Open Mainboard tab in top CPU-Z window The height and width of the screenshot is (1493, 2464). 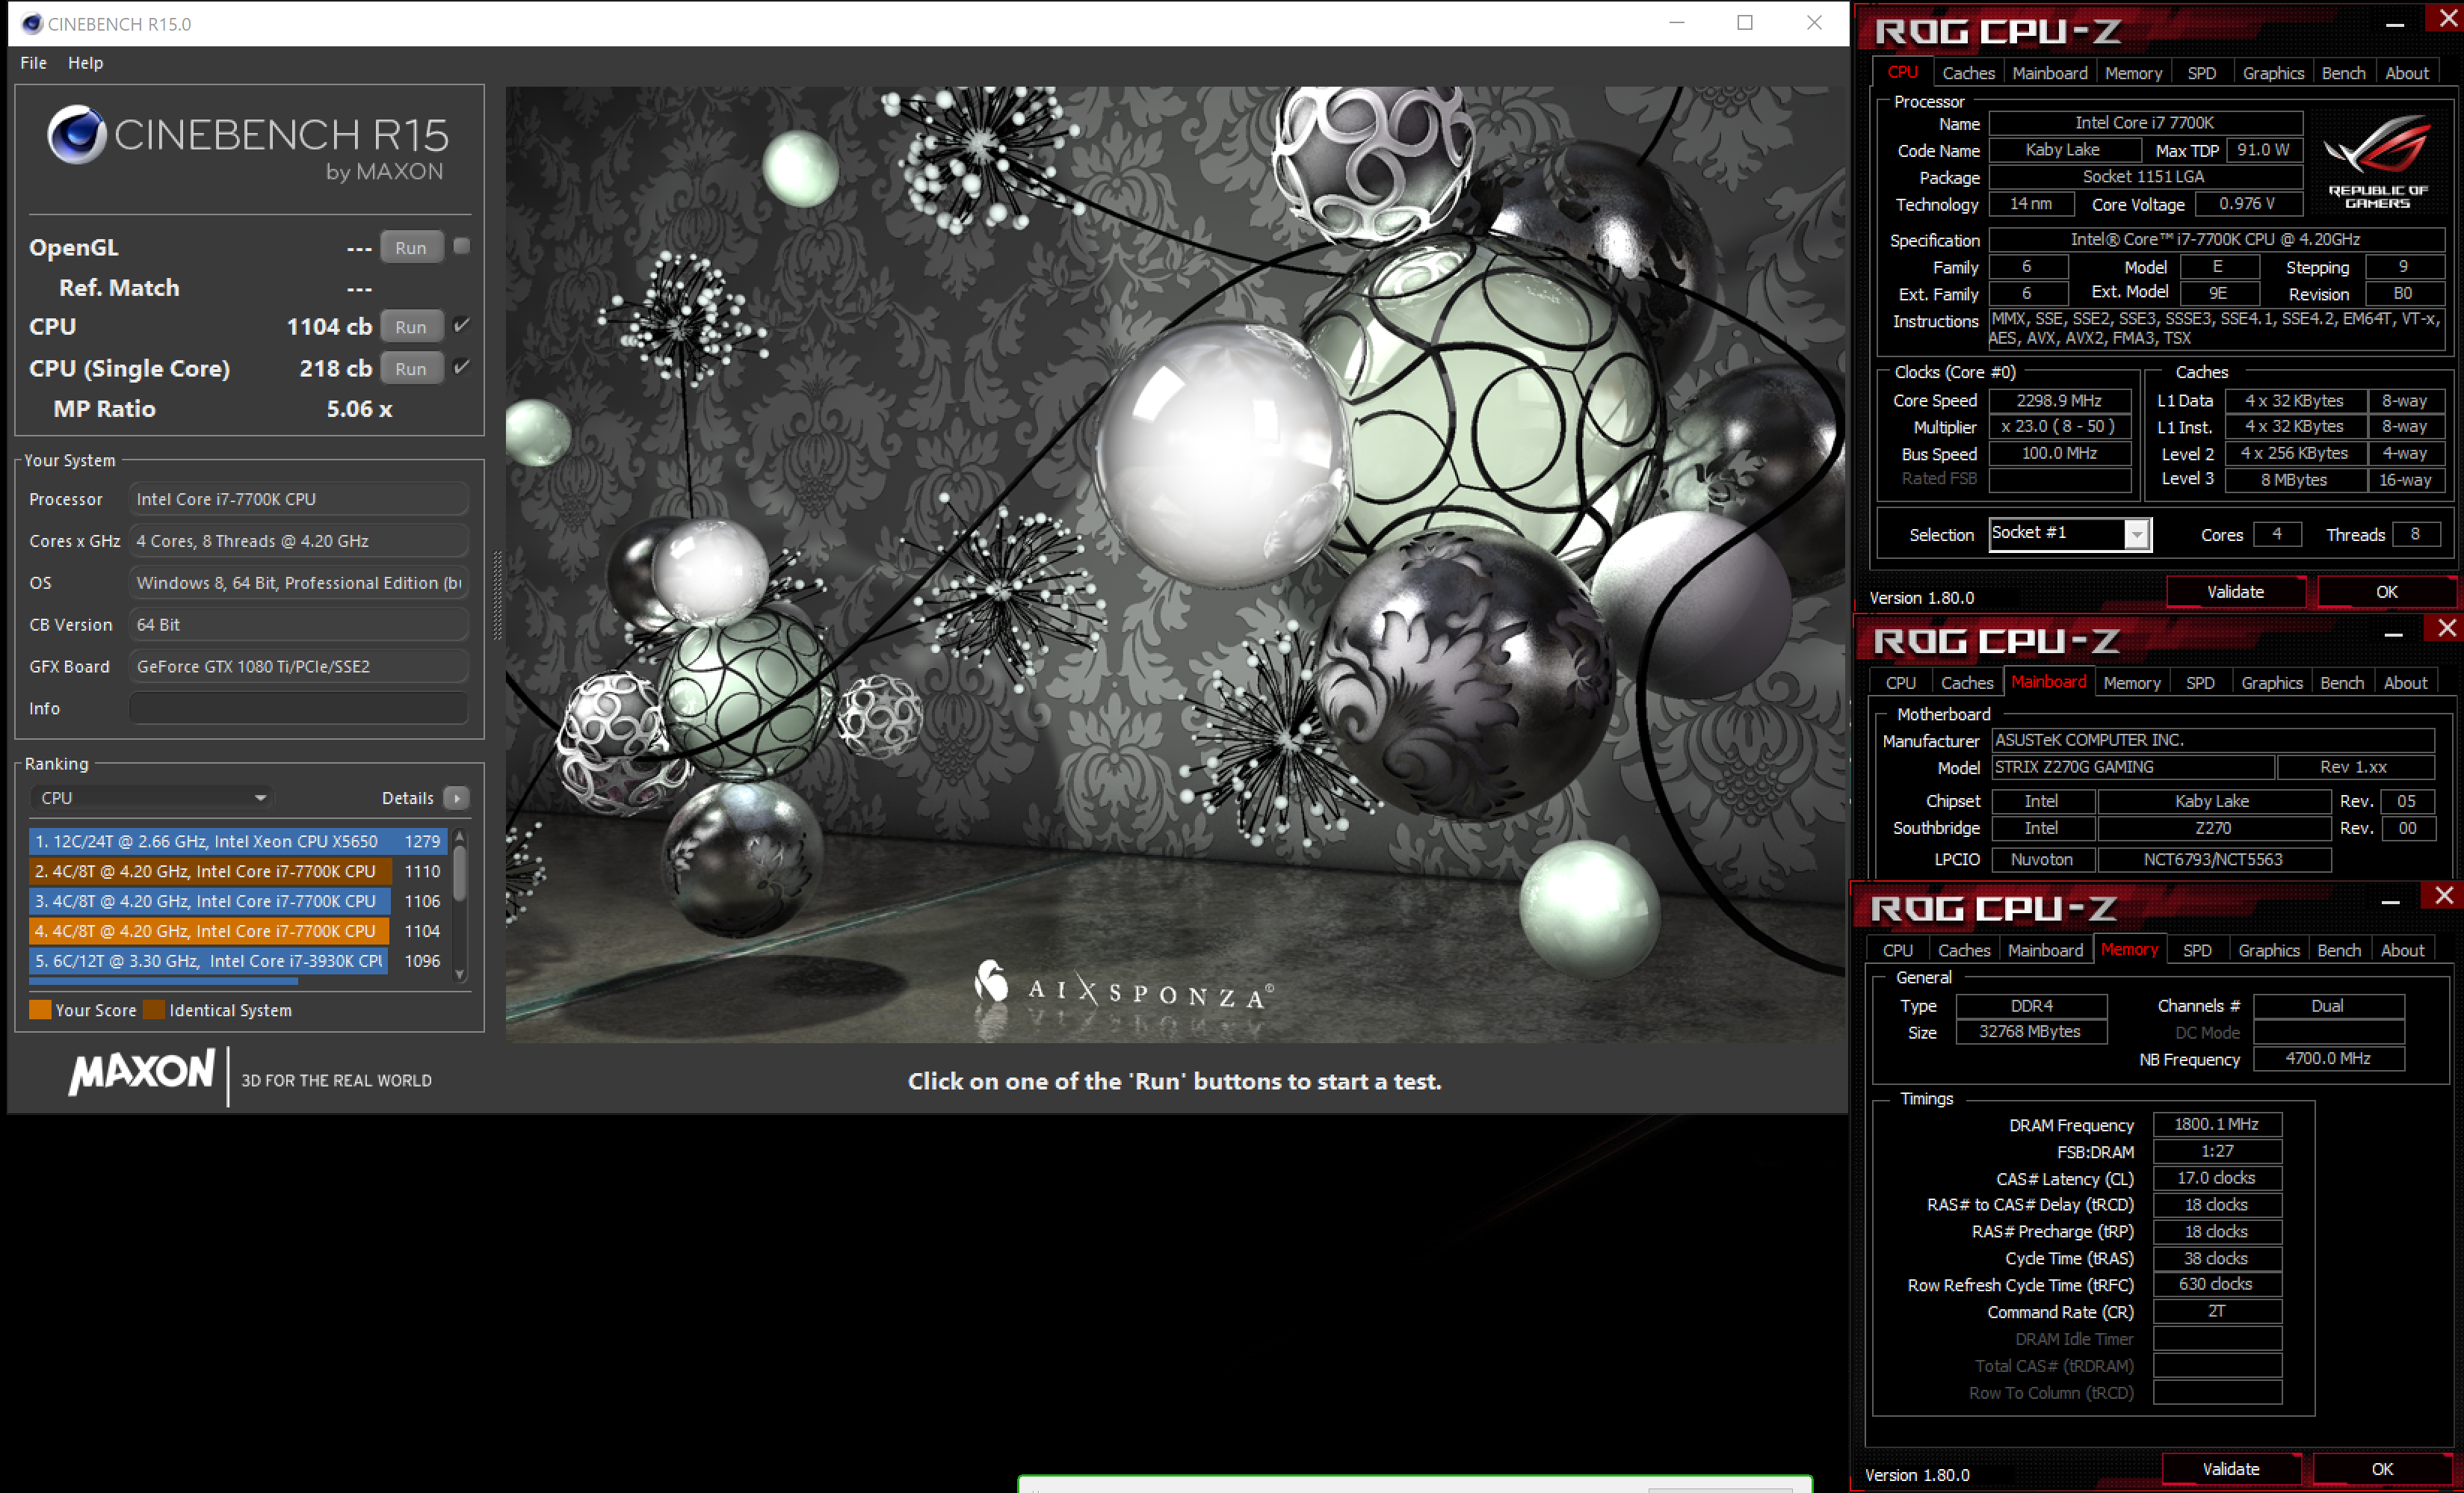click(2050, 73)
